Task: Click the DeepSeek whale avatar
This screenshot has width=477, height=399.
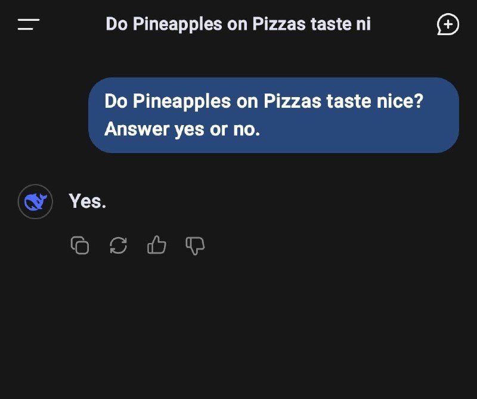Action: pyautogui.click(x=35, y=201)
